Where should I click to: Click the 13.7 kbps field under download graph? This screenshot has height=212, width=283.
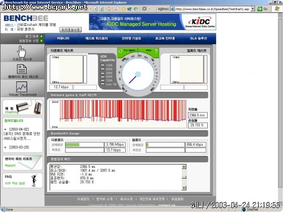coord(61,87)
